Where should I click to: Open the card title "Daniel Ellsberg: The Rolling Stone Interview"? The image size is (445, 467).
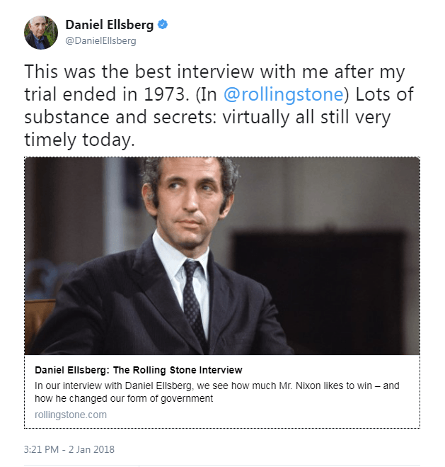(x=139, y=370)
